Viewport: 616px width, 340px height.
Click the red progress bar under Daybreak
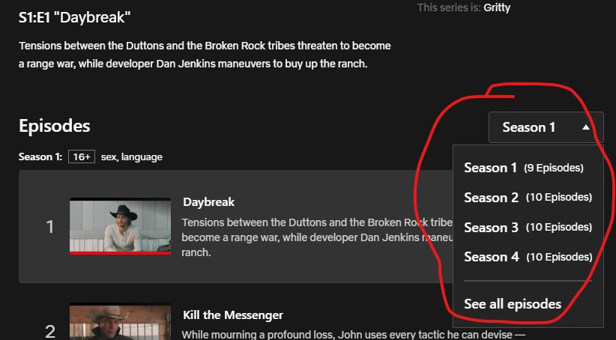coord(120,253)
